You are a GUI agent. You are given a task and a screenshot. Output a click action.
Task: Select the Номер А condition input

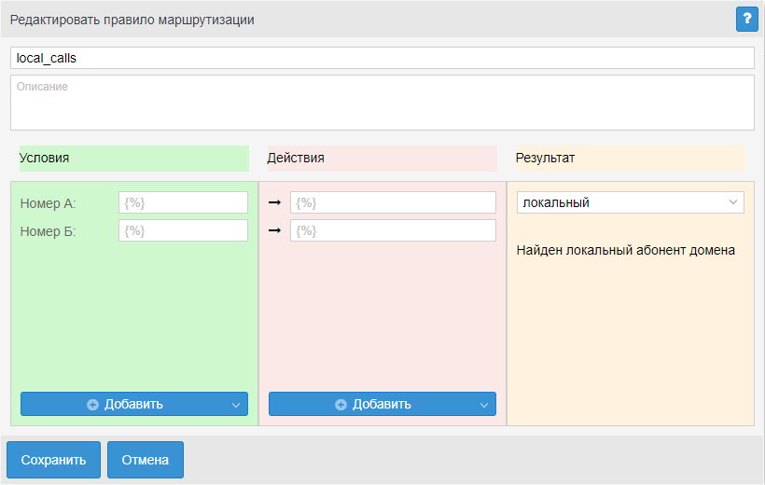[x=183, y=202]
